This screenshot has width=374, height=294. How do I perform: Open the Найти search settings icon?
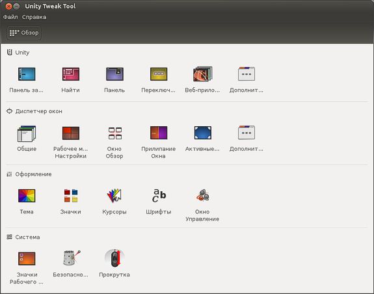click(71, 74)
